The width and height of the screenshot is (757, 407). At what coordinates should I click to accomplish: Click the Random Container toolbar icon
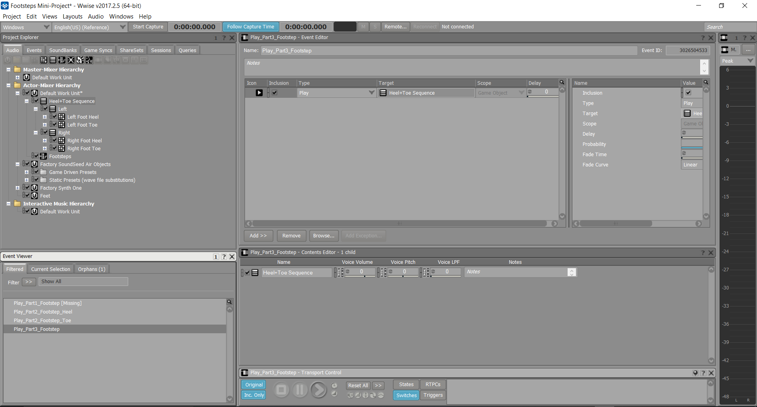tap(44, 60)
